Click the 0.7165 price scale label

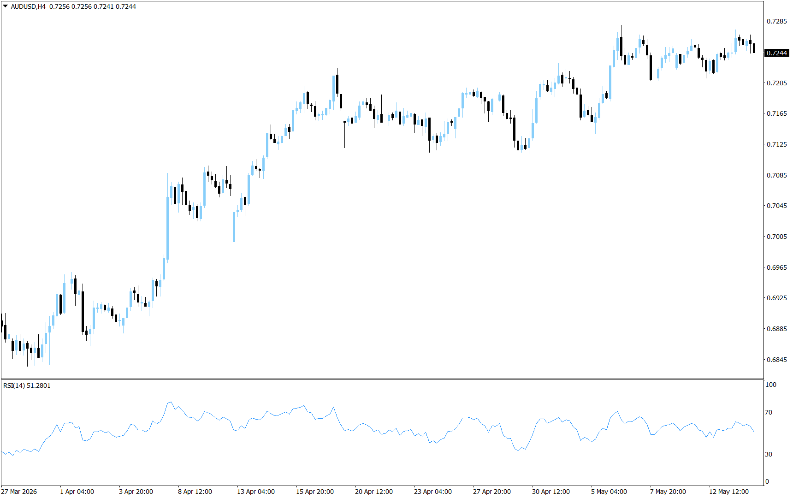[x=777, y=113]
